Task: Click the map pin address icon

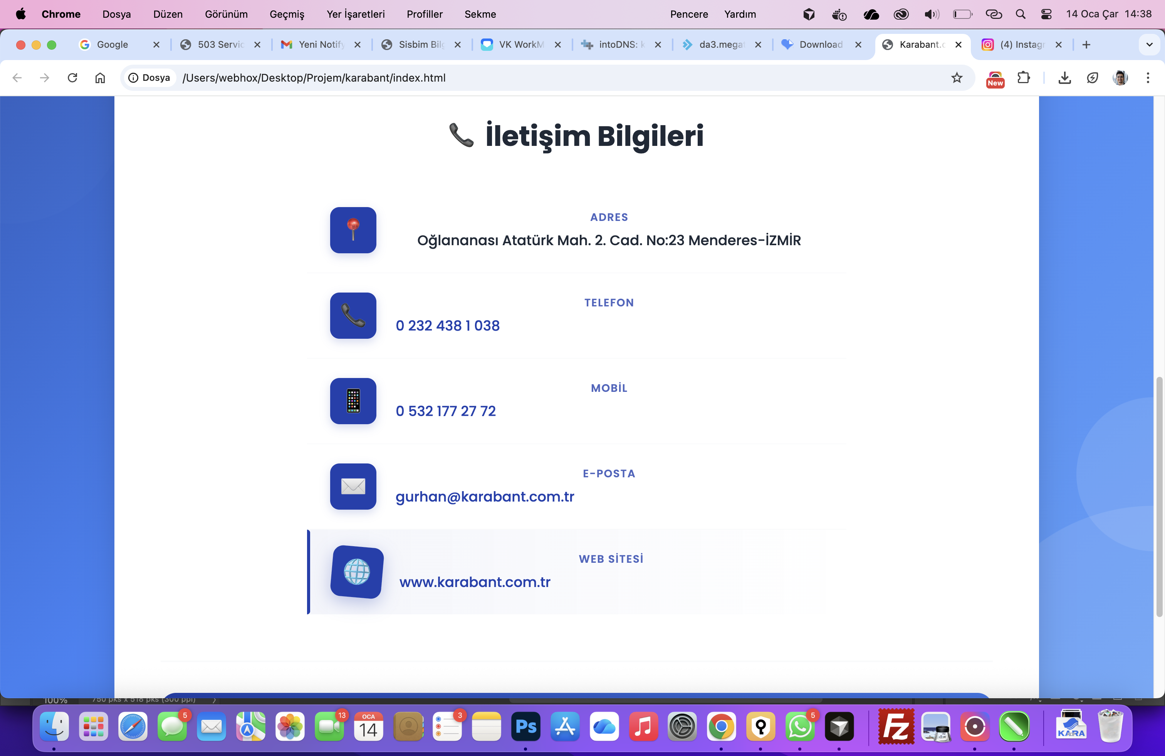Action: pos(353,230)
